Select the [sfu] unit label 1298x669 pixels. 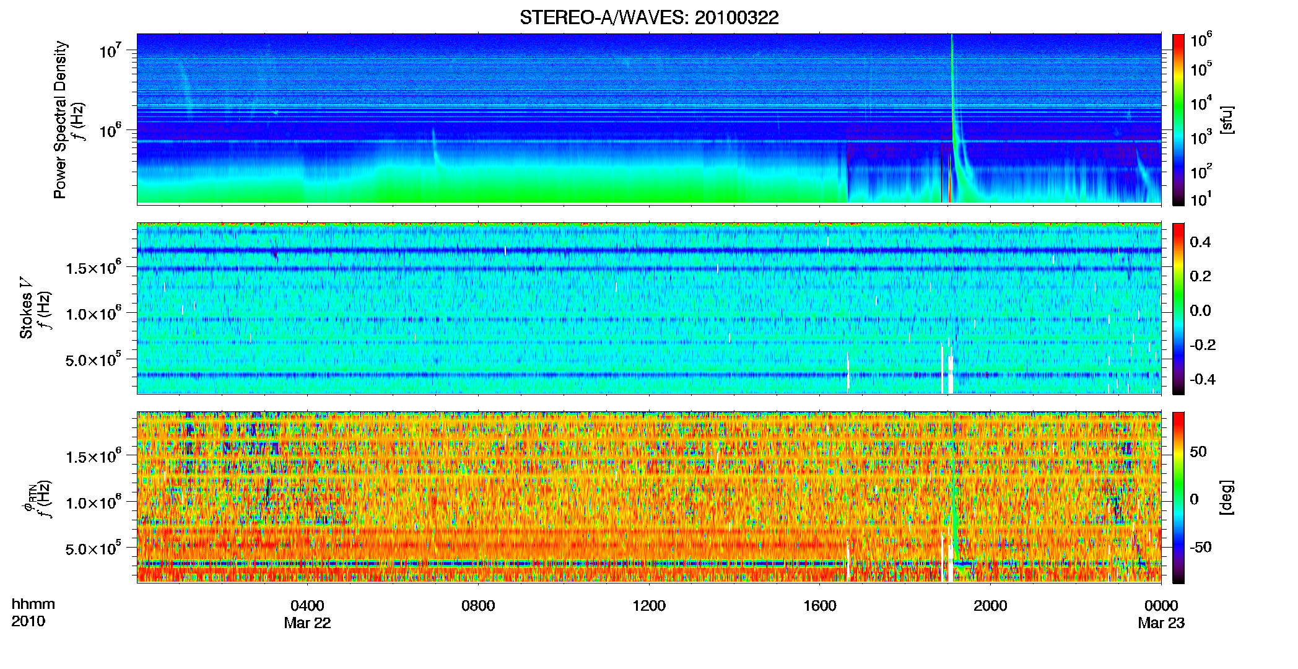(x=1227, y=120)
